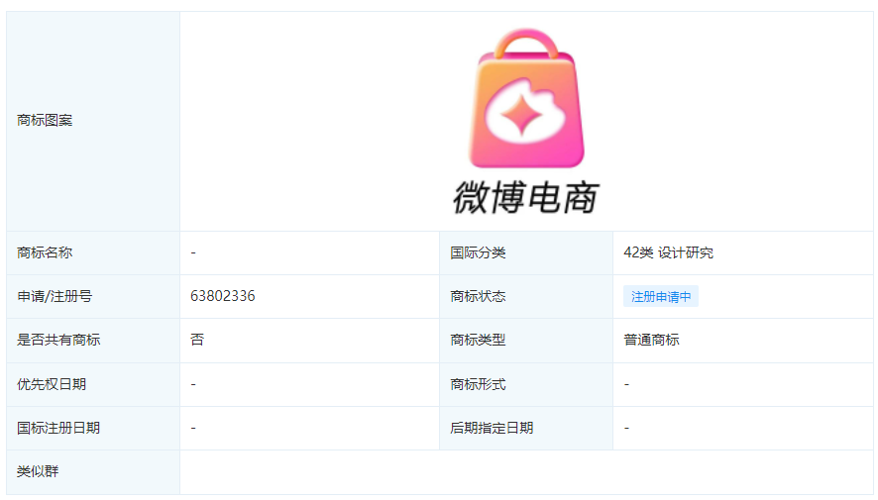The image size is (878, 500).
Task: Click the pink shopping bag trademark image
Action: tap(526, 98)
